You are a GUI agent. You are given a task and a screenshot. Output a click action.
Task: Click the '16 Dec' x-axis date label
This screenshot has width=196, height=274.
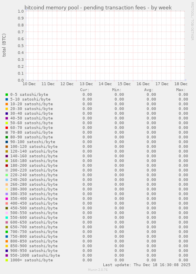[x=143, y=84]
